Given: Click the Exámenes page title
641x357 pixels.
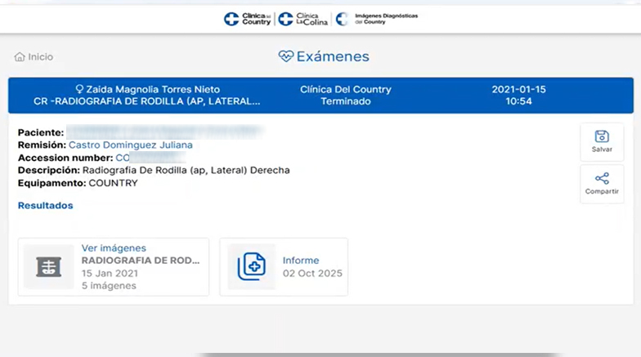Looking at the screenshot, I should (x=332, y=56).
